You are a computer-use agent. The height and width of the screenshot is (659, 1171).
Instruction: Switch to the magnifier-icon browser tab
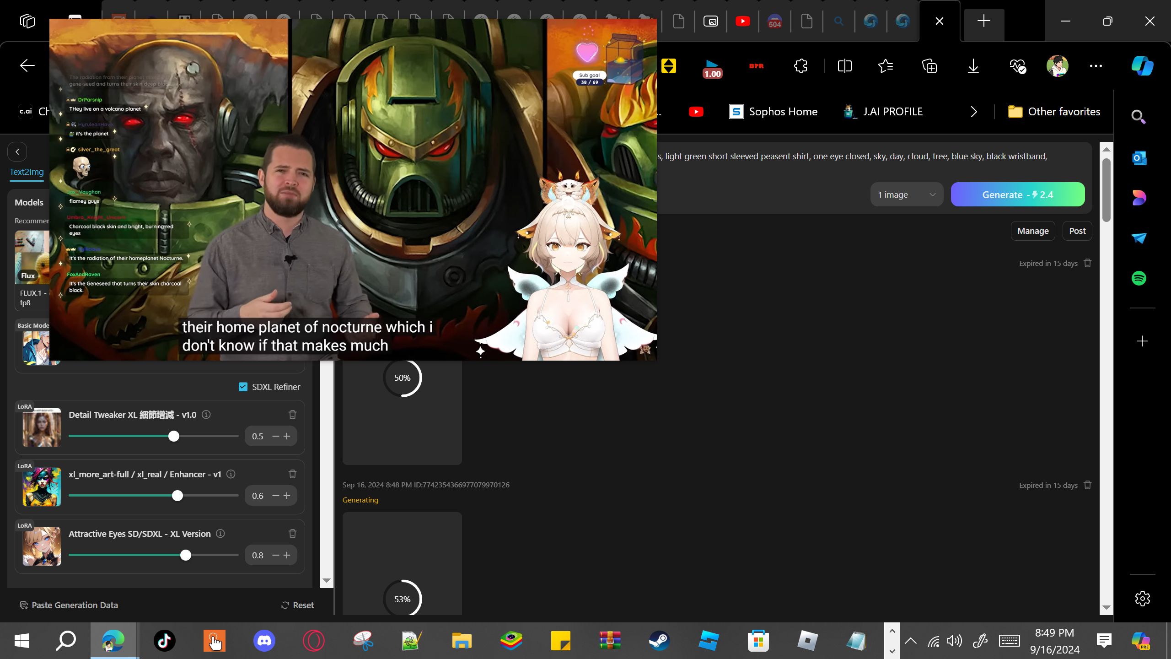click(839, 21)
